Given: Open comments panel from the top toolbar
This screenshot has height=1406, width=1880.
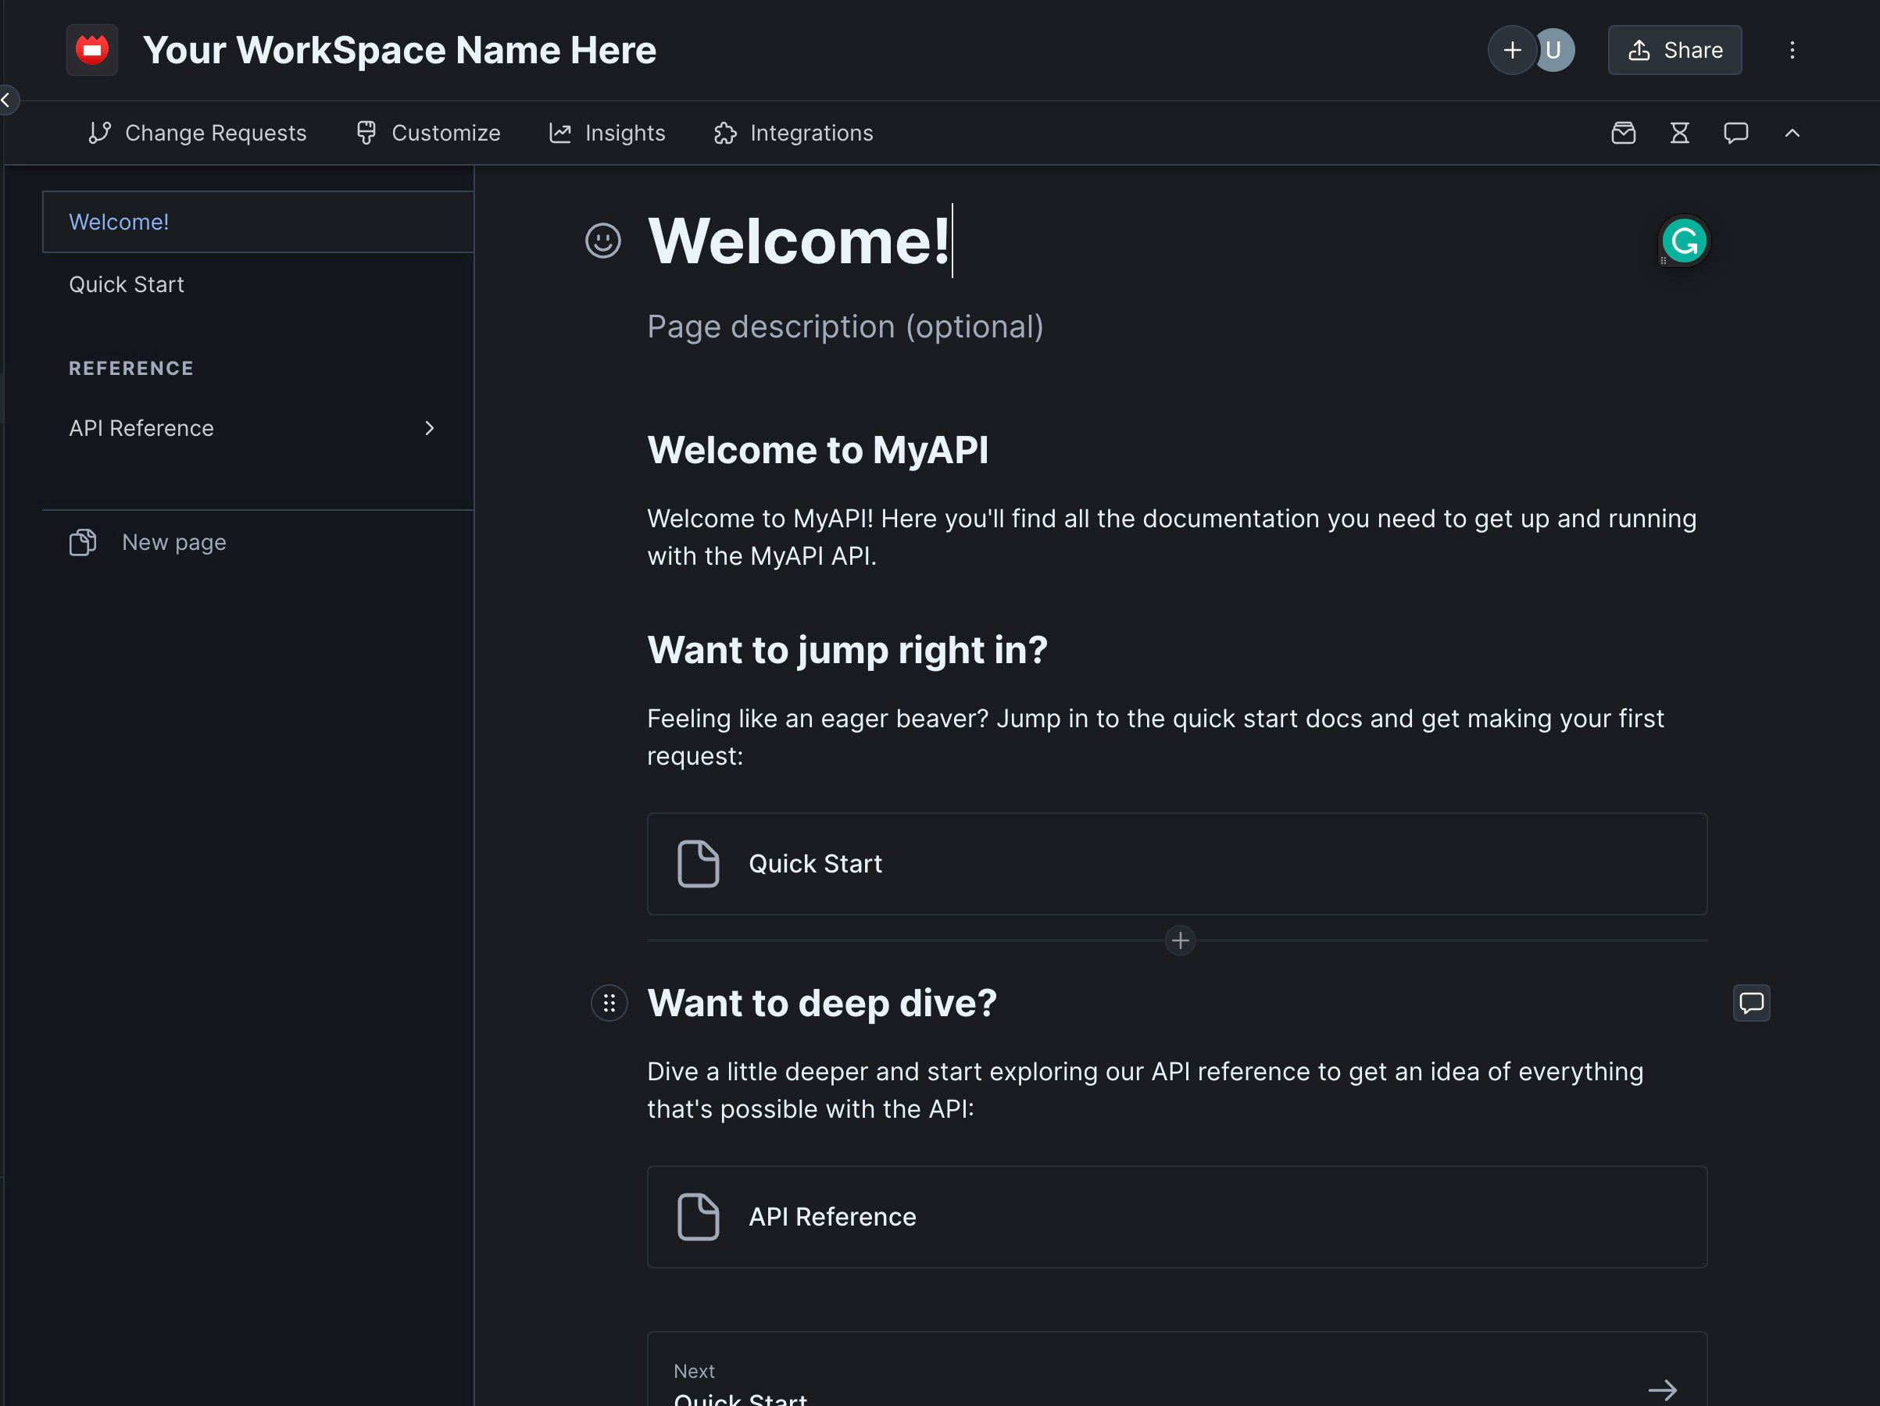Looking at the screenshot, I should 1735,133.
